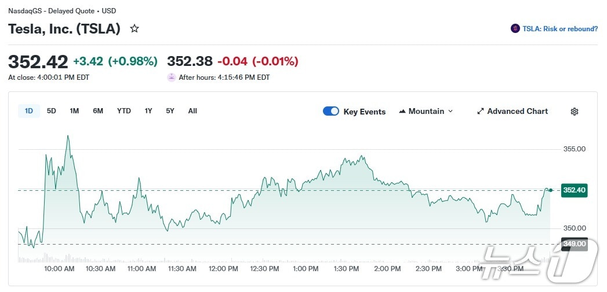607x292 pixels.
Task: Click the purple TSLA insight icon
Action: 515,28
